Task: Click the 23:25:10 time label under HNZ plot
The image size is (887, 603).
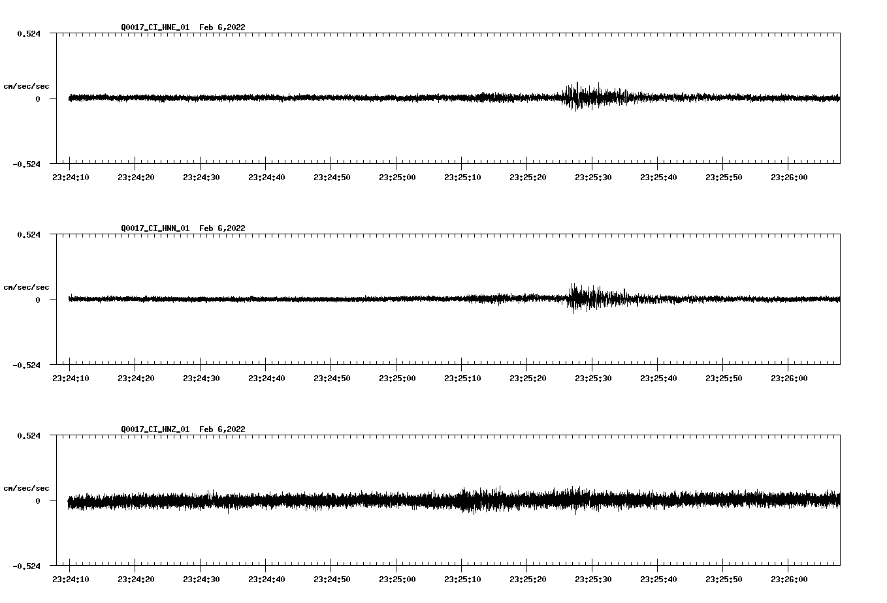Action: coord(462,580)
